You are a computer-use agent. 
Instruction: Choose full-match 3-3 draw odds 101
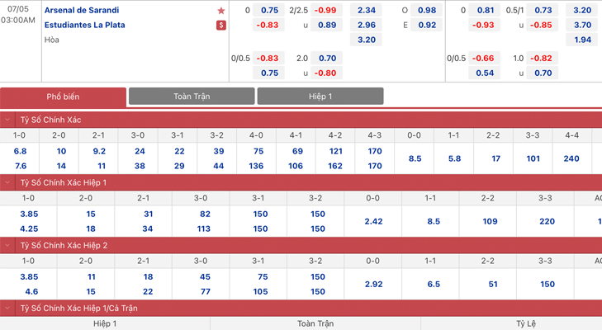533,158
